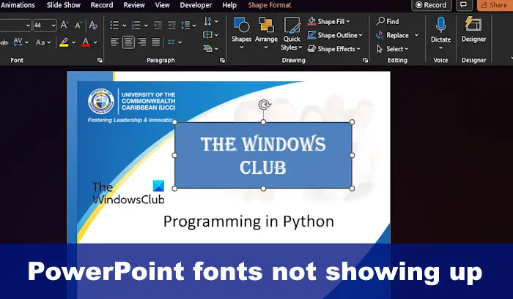Toggle align left paragraph button

pos(114,42)
